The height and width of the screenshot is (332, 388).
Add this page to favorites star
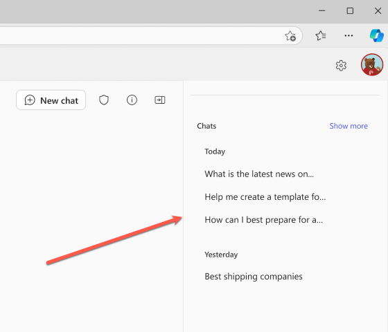click(290, 36)
